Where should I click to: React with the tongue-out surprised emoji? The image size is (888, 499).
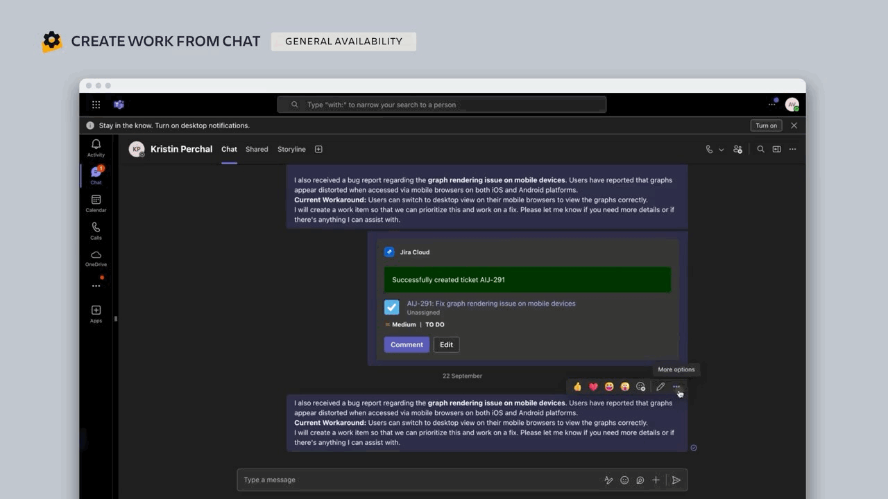tap(625, 387)
